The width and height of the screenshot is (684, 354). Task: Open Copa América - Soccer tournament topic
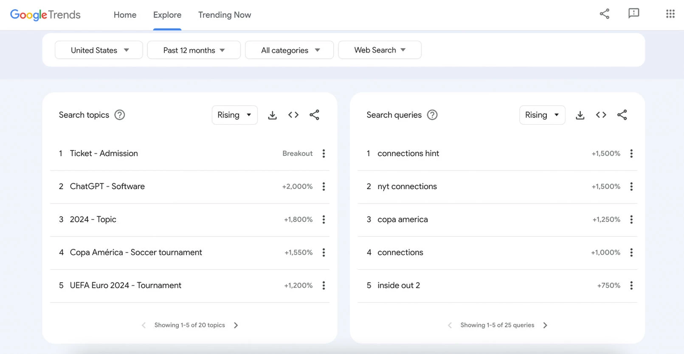136,253
